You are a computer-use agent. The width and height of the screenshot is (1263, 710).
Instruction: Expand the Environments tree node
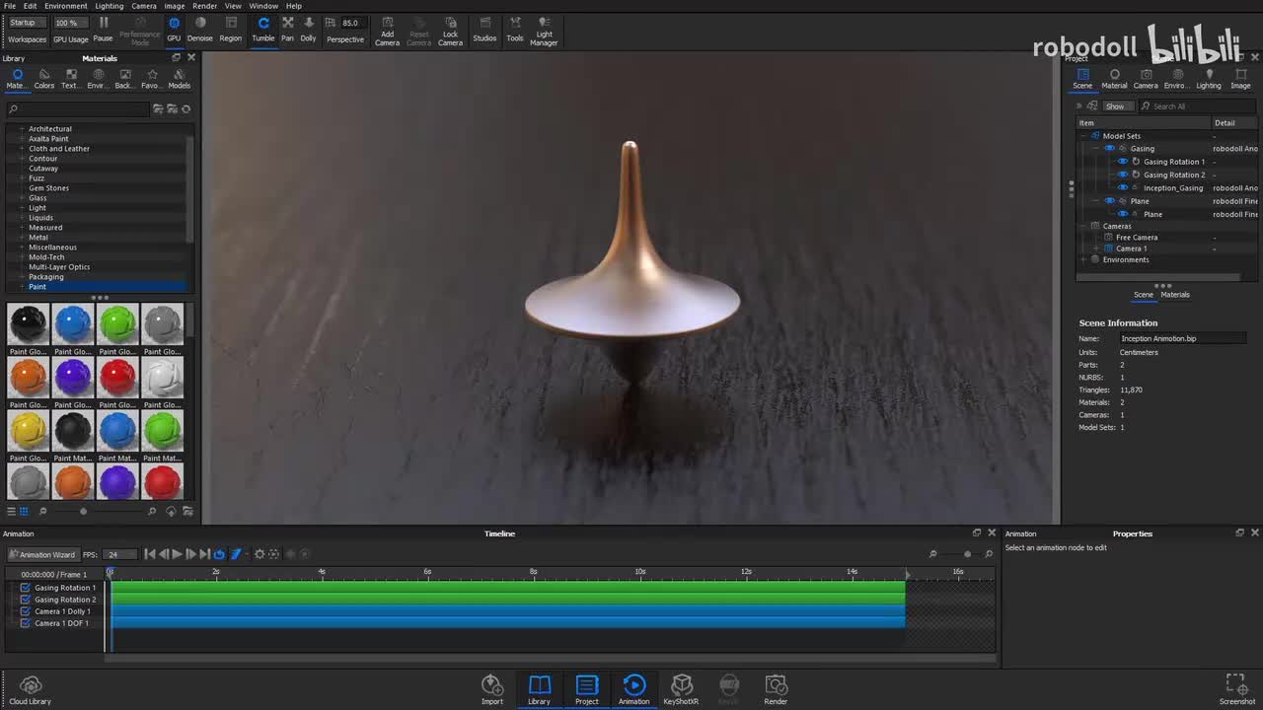(1083, 260)
